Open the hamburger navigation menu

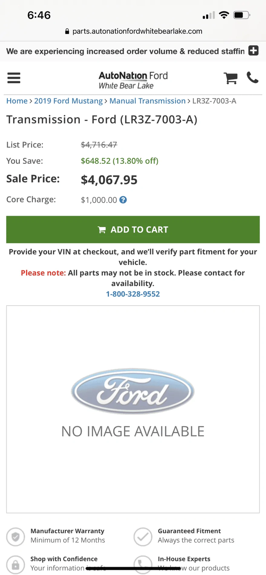pos(14,78)
